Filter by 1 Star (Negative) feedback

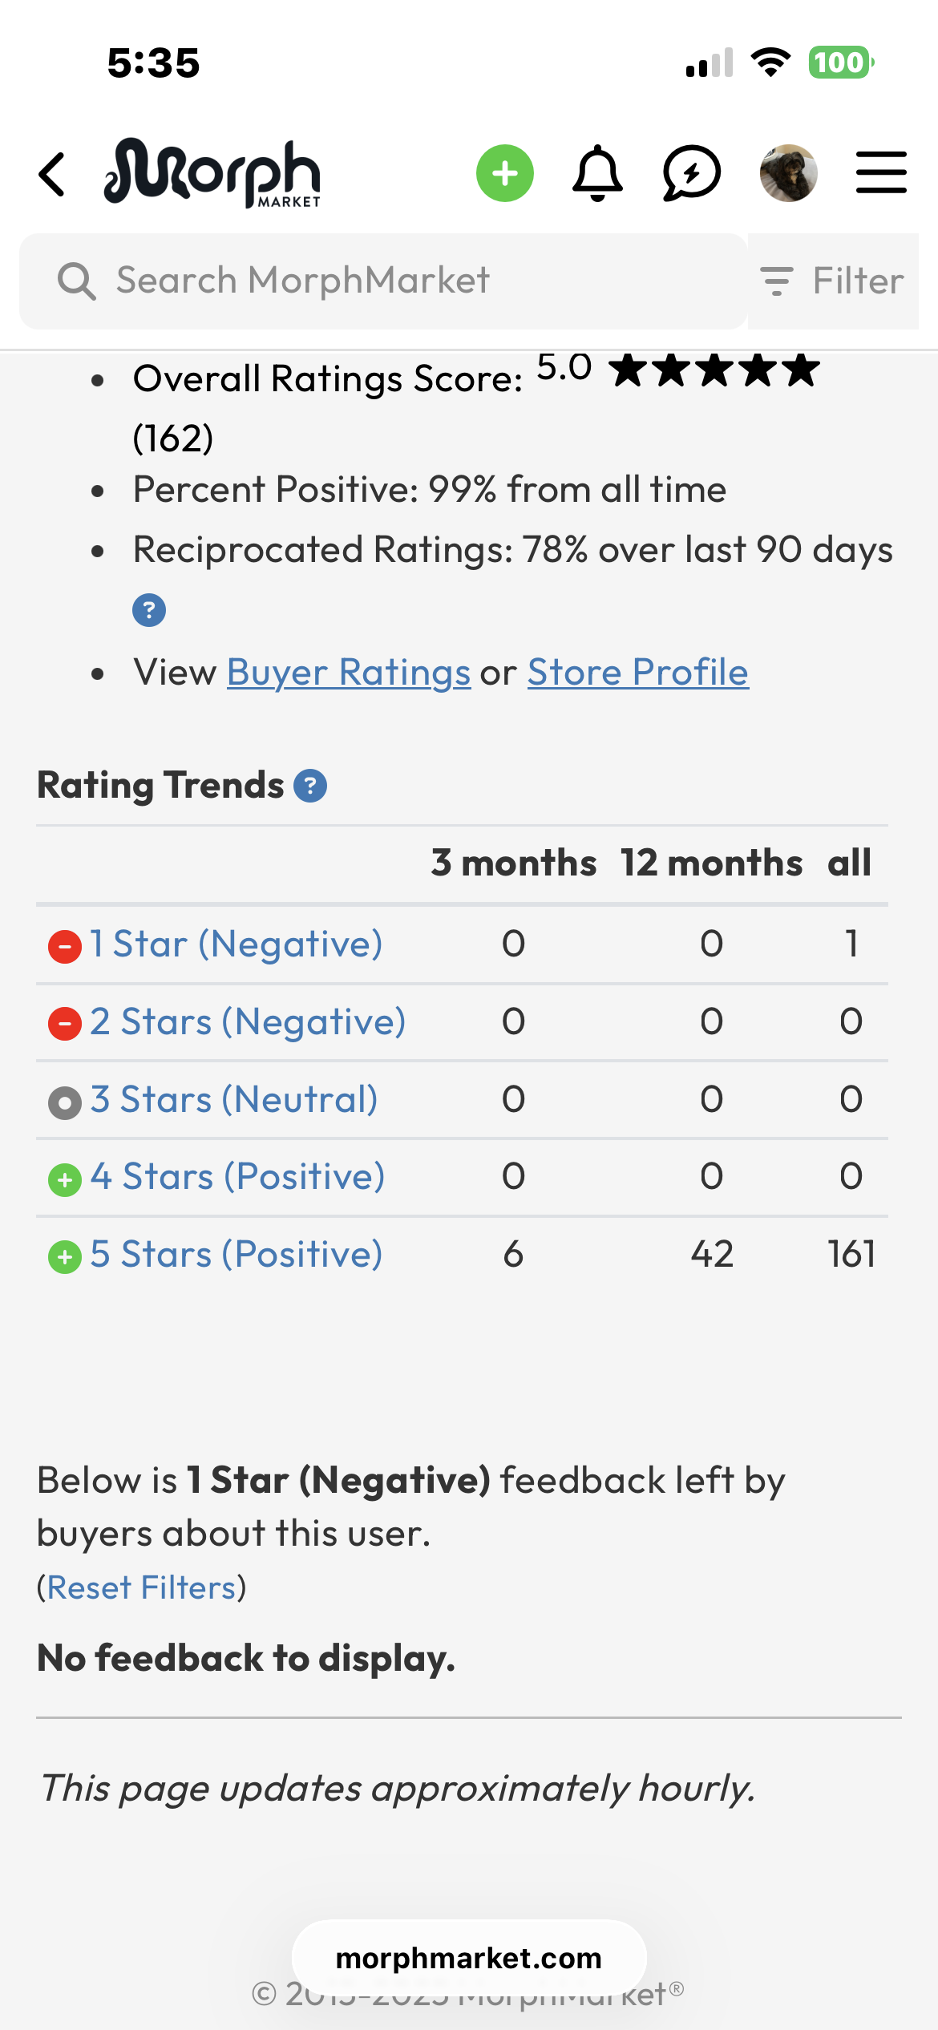236,944
